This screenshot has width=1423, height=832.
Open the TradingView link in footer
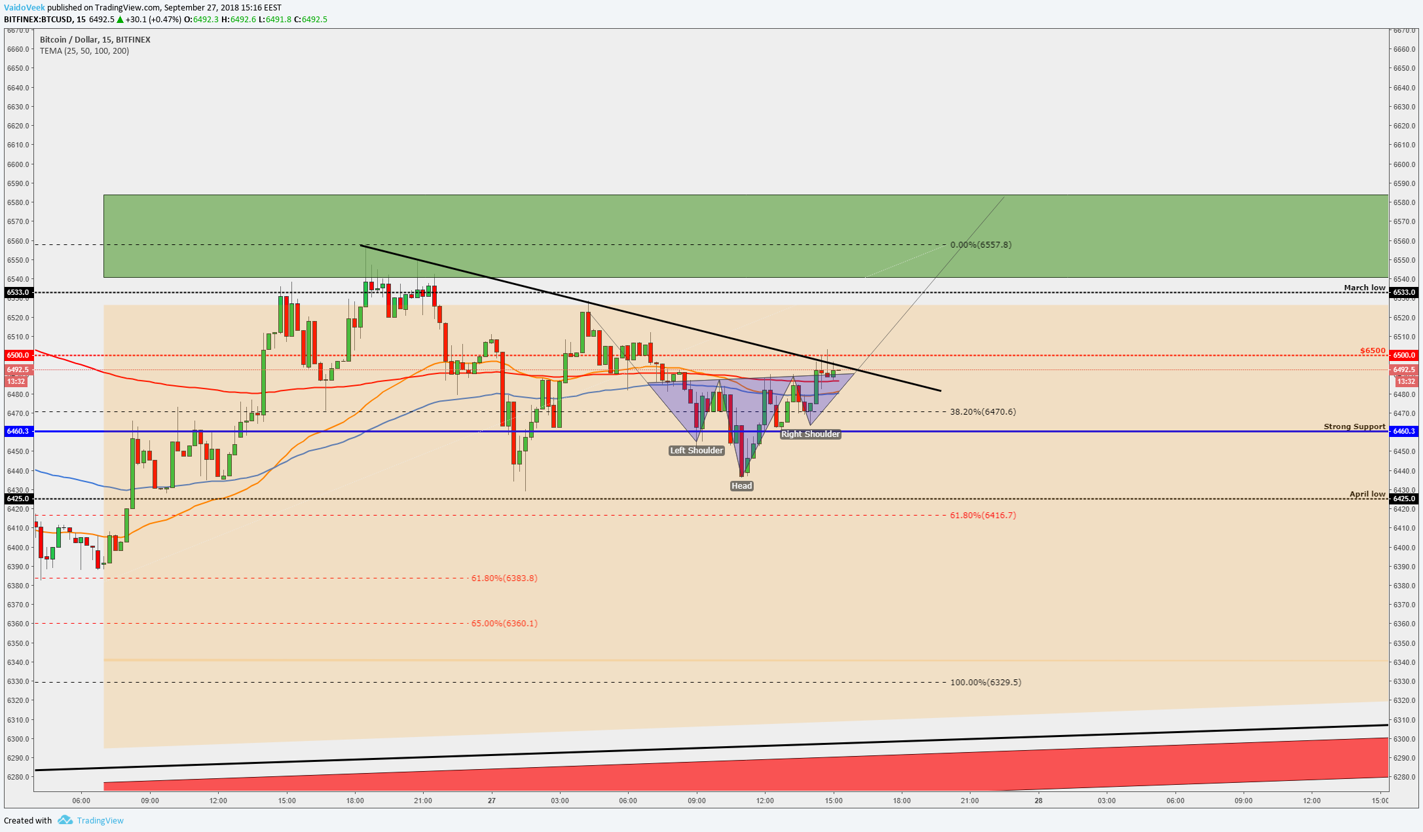100,820
